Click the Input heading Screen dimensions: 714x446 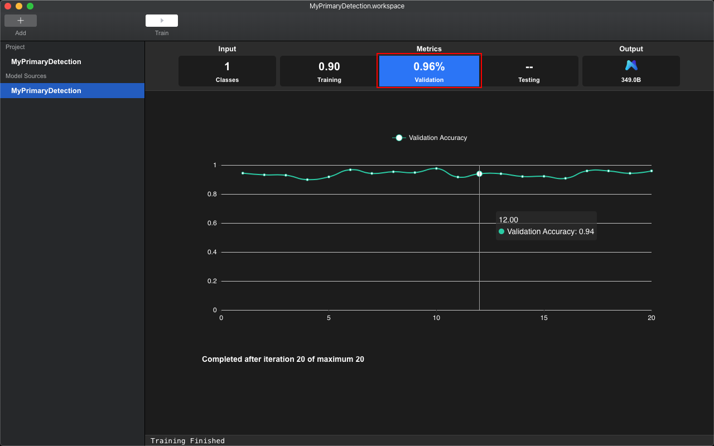tap(227, 49)
